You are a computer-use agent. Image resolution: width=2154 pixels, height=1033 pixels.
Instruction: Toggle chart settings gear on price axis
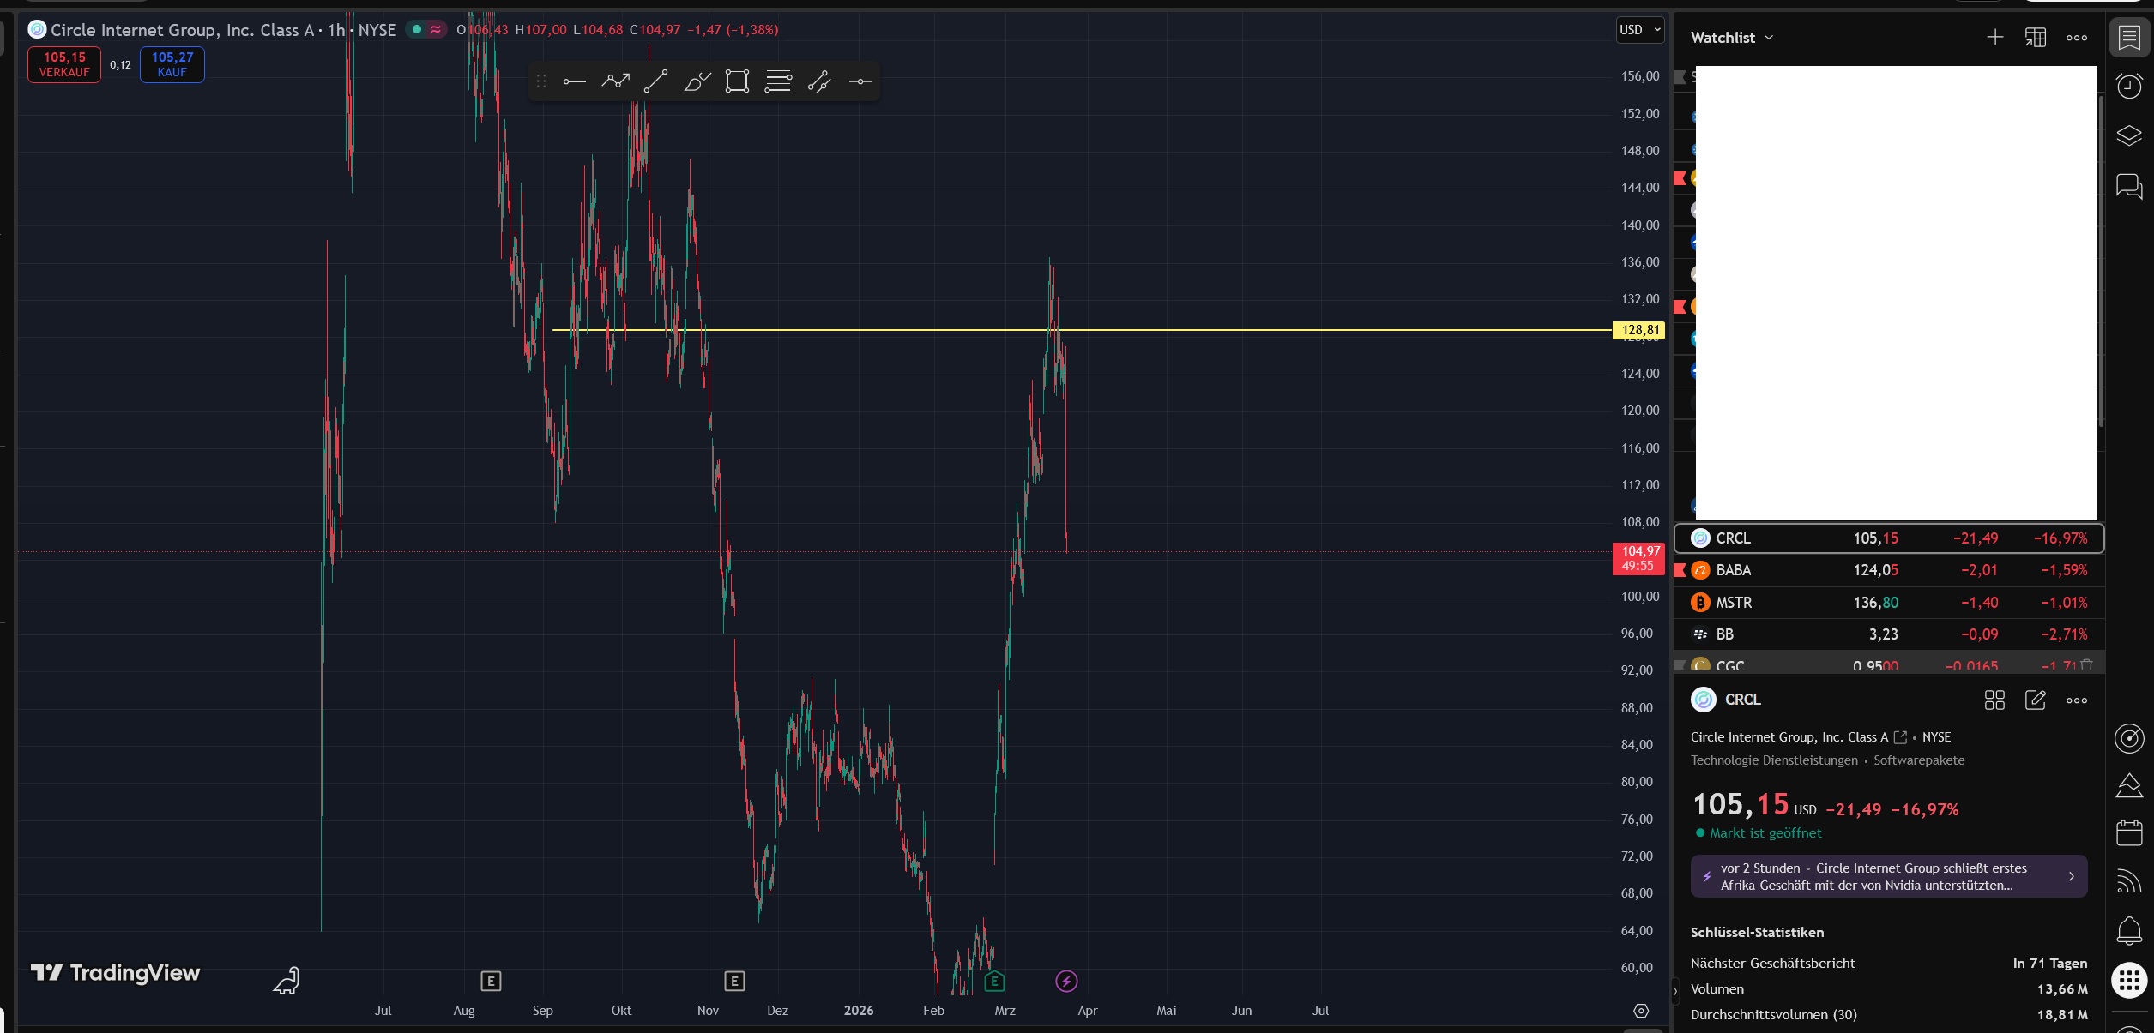(x=1640, y=1011)
